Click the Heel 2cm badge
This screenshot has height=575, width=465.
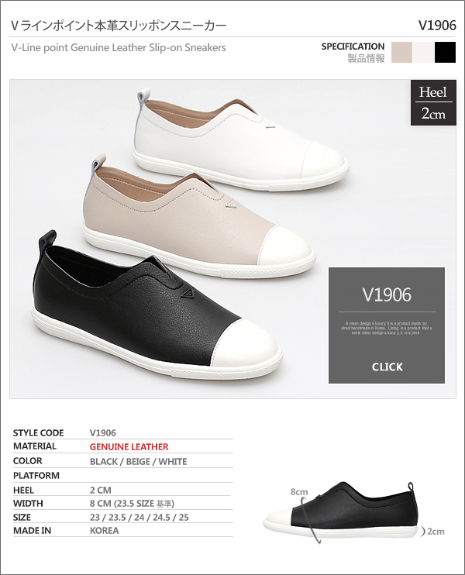[433, 102]
